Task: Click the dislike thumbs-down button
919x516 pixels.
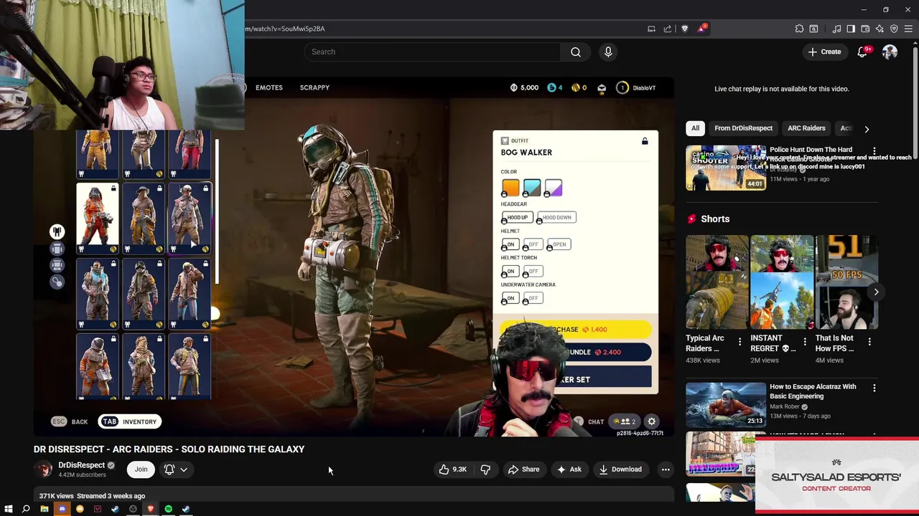Action: pyautogui.click(x=485, y=469)
